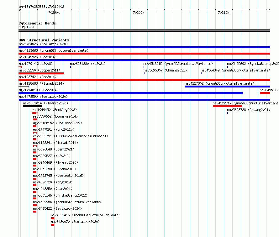The height and width of the screenshot is (237, 279).
Task: Select esv2663791 1000GenomesConsortiumPhase1 label
Action: tap(71, 136)
